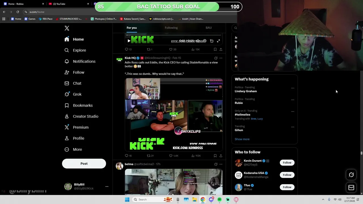
Task: Open More options in the sidebar
Action: click(73, 149)
